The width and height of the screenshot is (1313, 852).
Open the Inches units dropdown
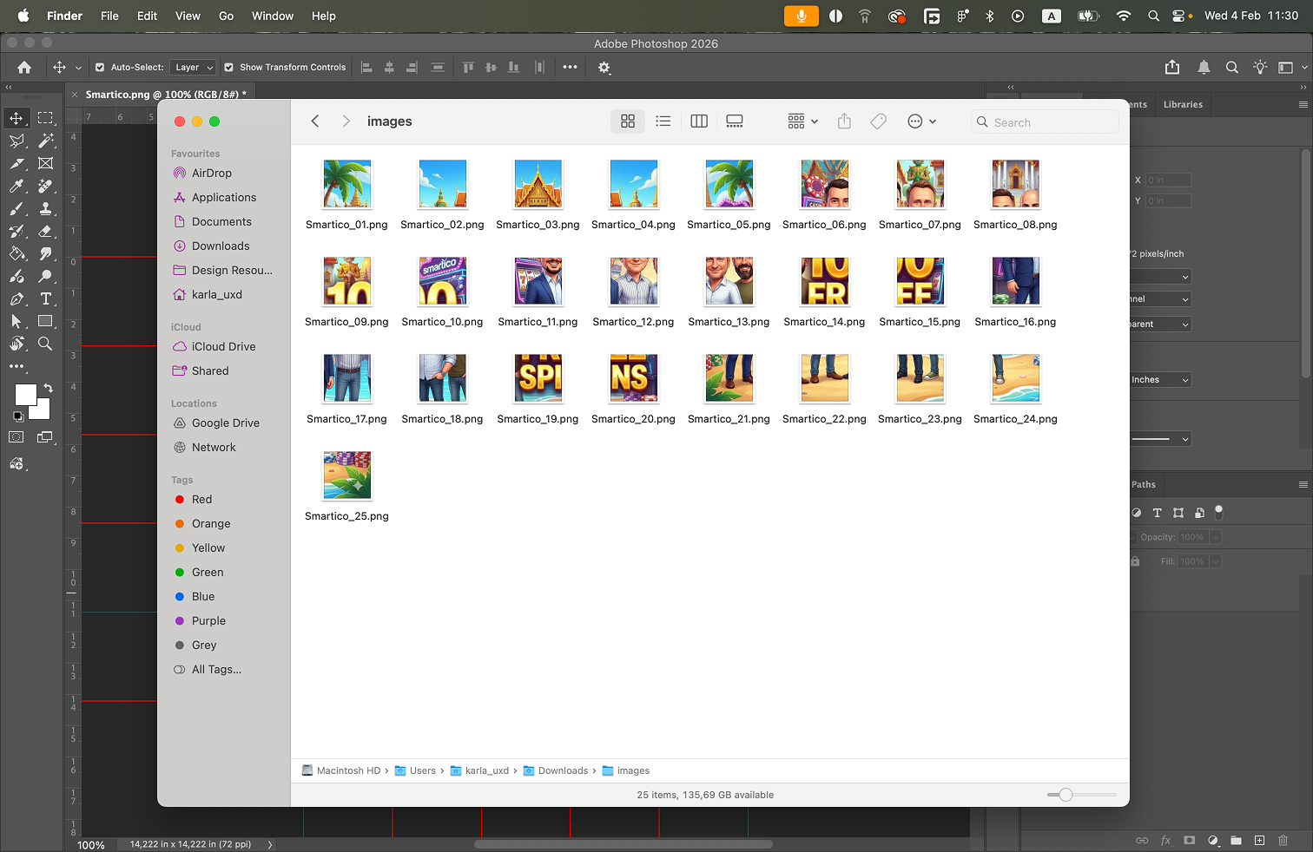point(1160,380)
